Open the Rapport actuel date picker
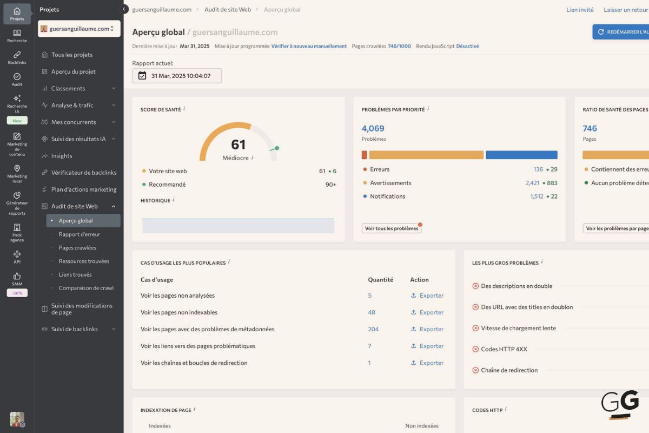 [177, 76]
